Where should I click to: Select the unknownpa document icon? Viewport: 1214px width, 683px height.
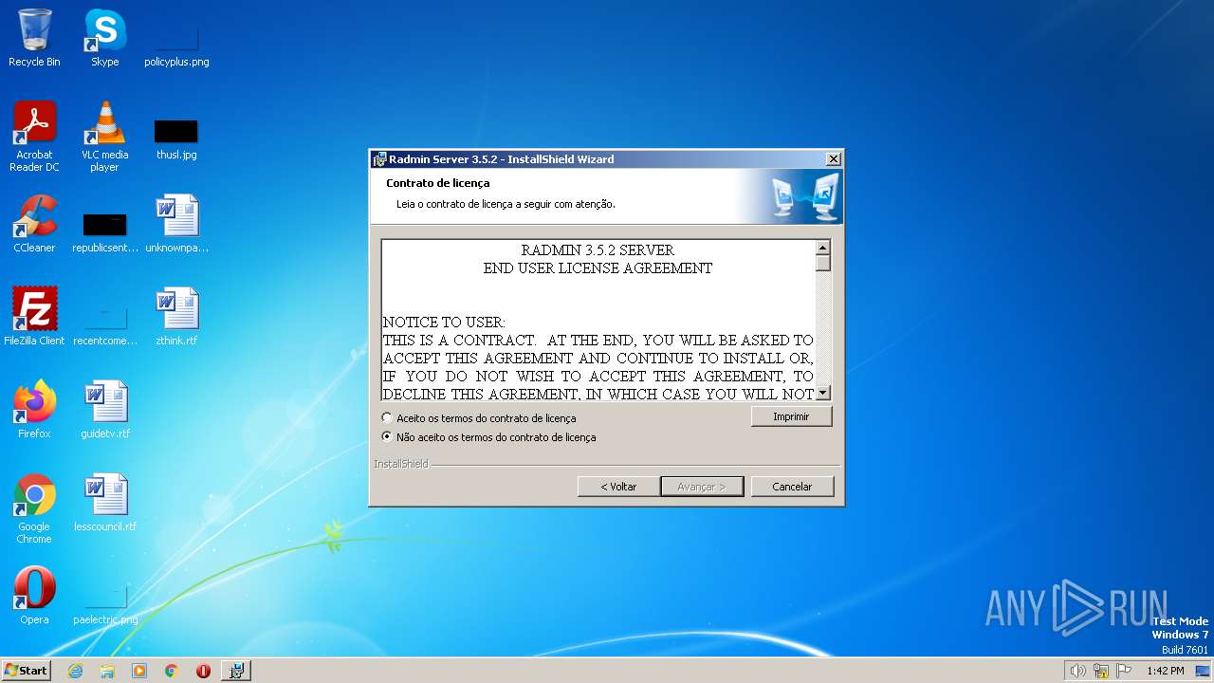[x=176, y=224]
